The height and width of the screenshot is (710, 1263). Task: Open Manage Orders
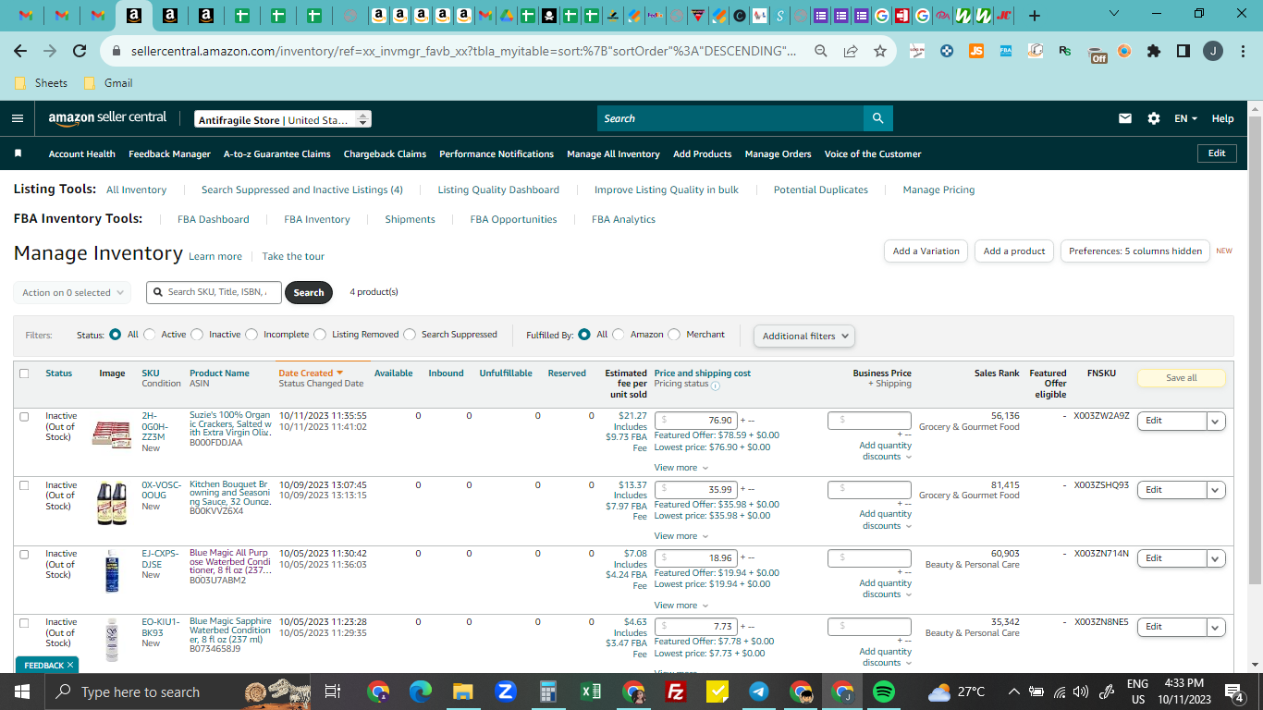click(x=778, y=154)
